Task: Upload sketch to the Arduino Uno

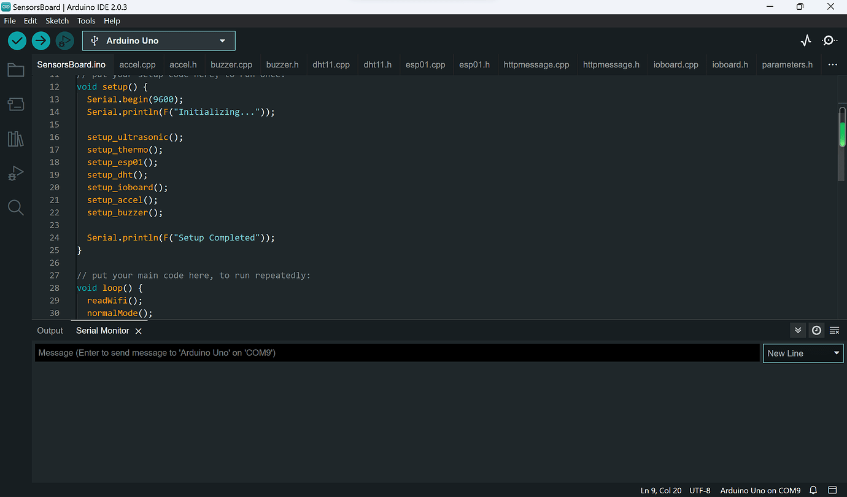Action: click(x=41, y=40)
